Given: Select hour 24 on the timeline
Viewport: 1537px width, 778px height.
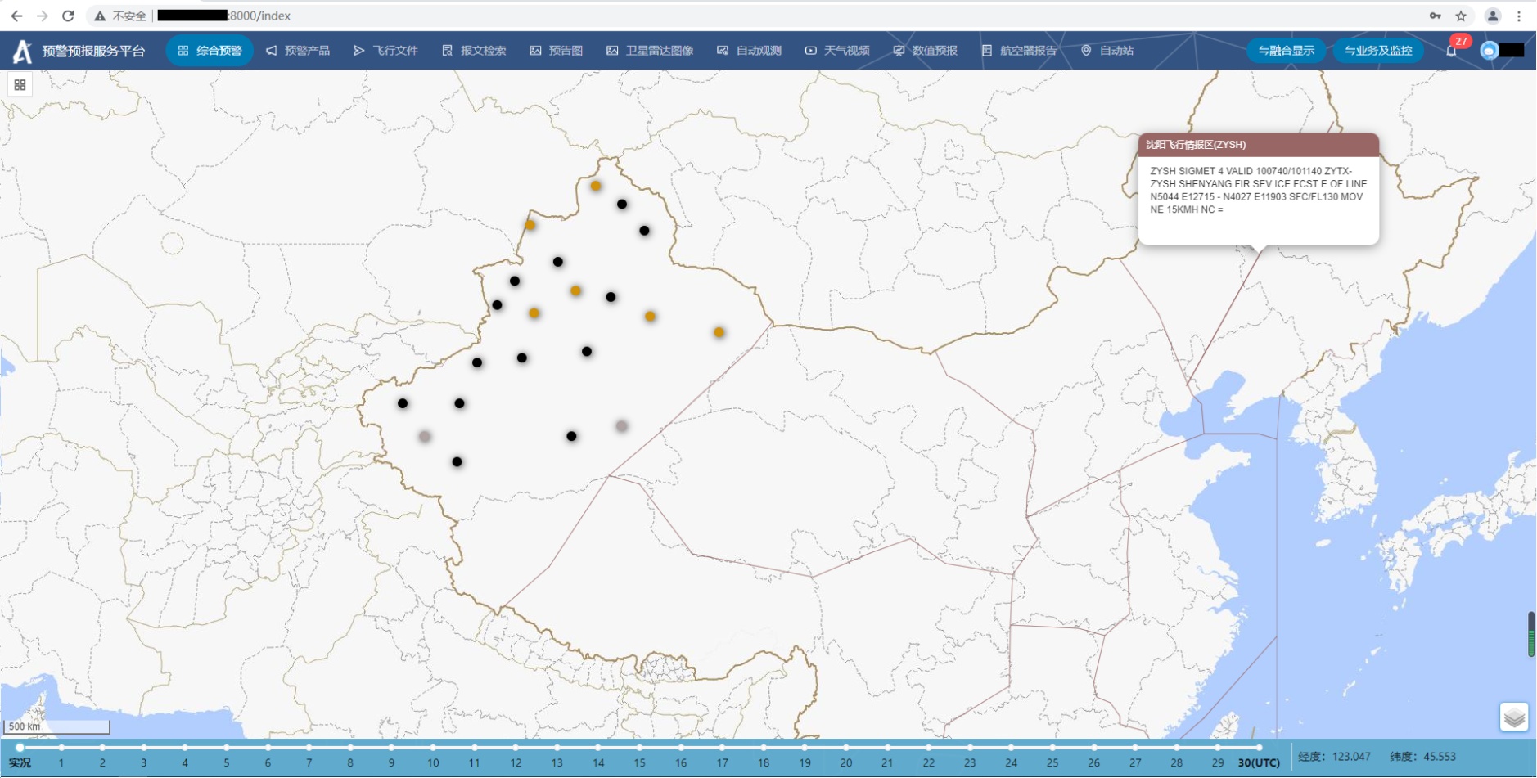Looking at the screenshot, I should (1011, 748).
